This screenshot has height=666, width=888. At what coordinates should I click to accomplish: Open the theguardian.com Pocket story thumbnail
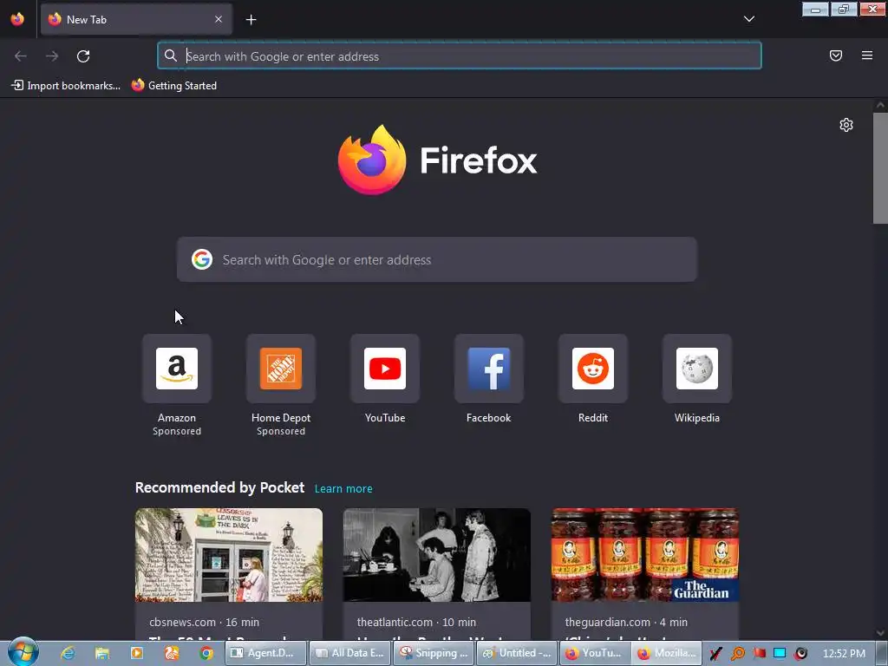pos(645,555)
